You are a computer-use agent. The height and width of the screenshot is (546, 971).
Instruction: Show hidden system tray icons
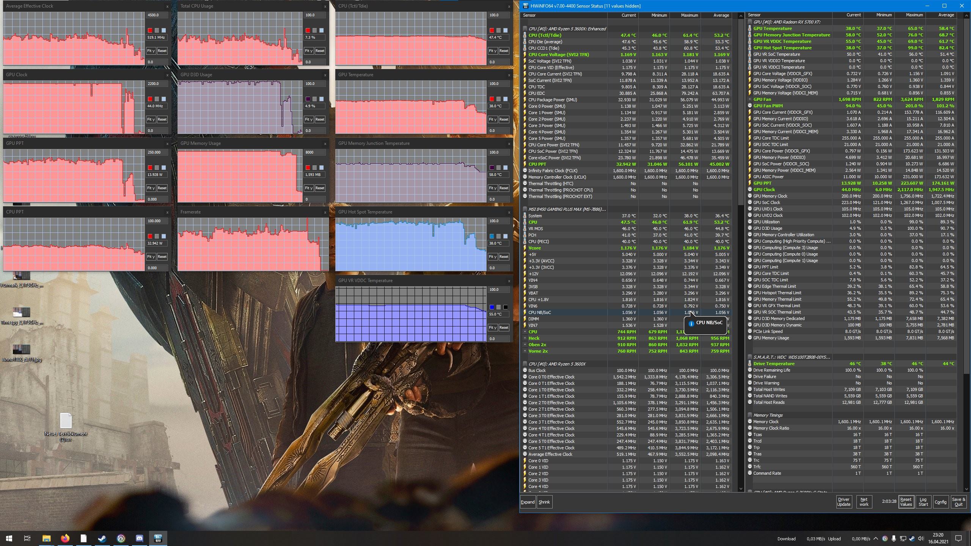point(876,538)
